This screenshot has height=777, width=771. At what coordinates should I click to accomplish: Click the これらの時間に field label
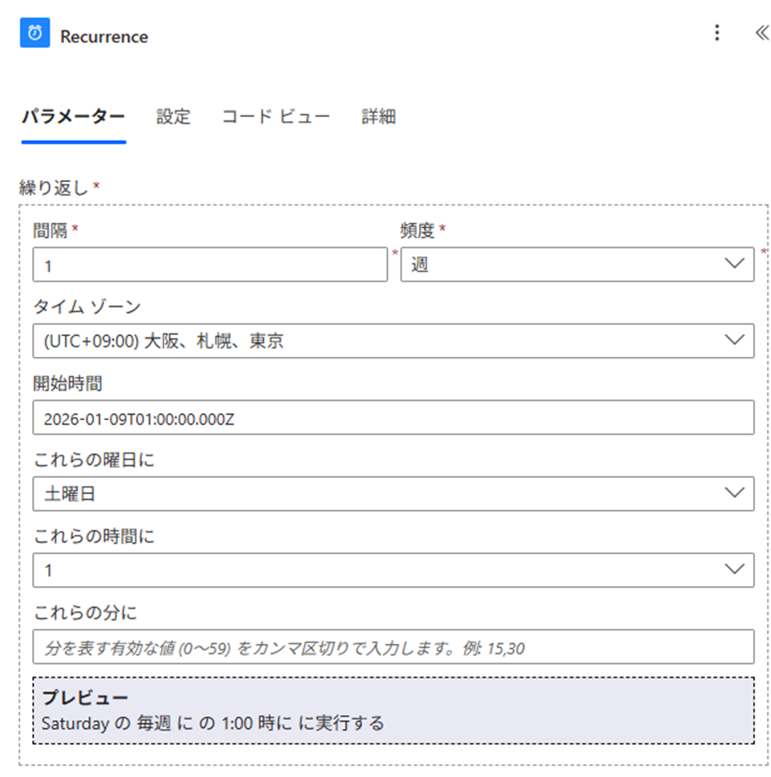(94, 536)
